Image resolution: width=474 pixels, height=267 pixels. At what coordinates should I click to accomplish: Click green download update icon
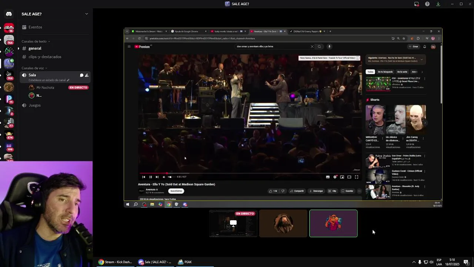click(438, 4)
